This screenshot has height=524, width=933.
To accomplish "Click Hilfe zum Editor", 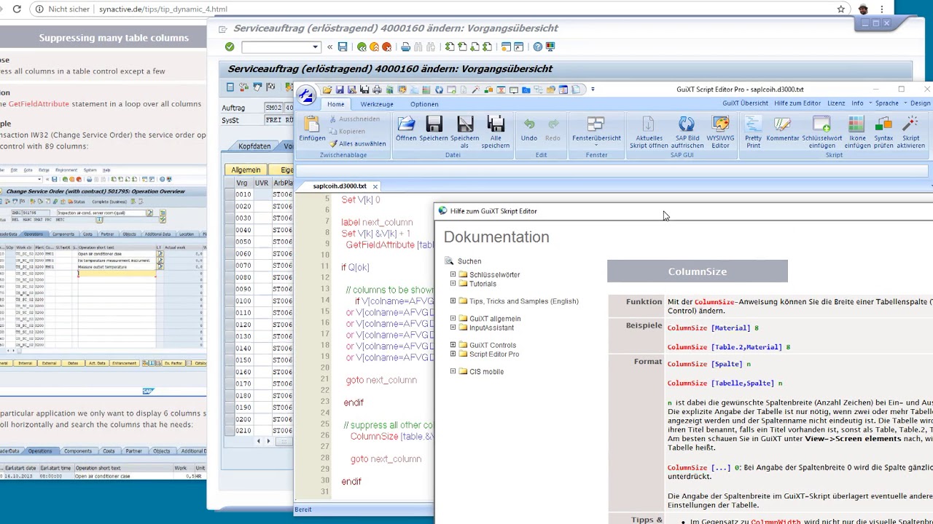I will [797, 103].
